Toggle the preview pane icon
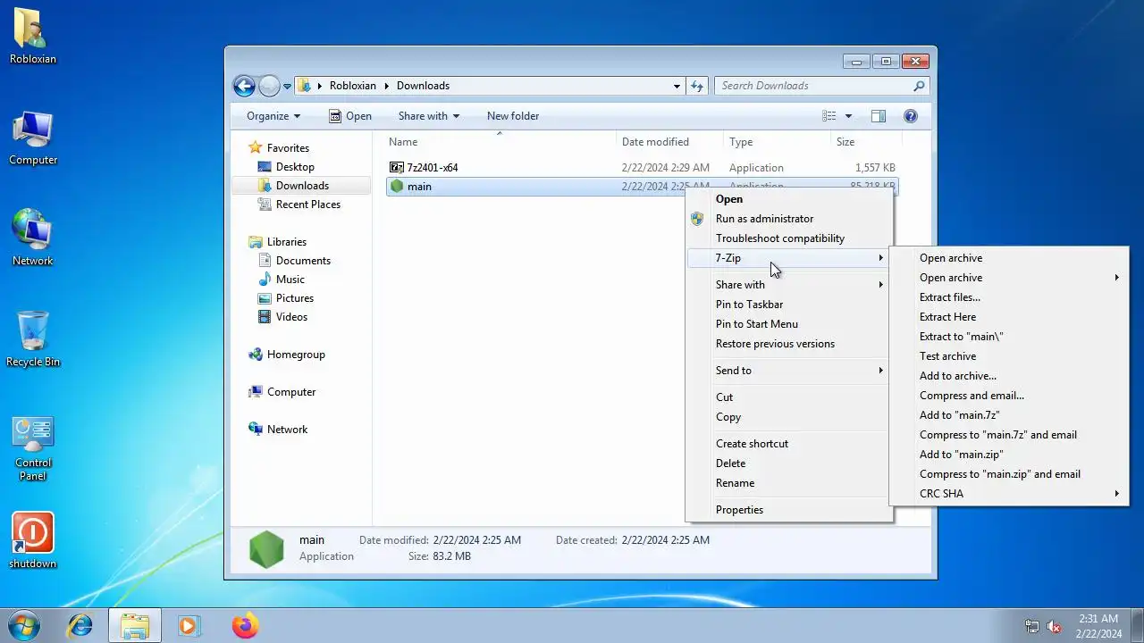 click(x=879, y=116)
